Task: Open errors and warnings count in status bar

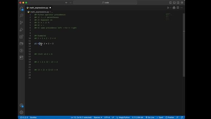Action: [24, 117]
